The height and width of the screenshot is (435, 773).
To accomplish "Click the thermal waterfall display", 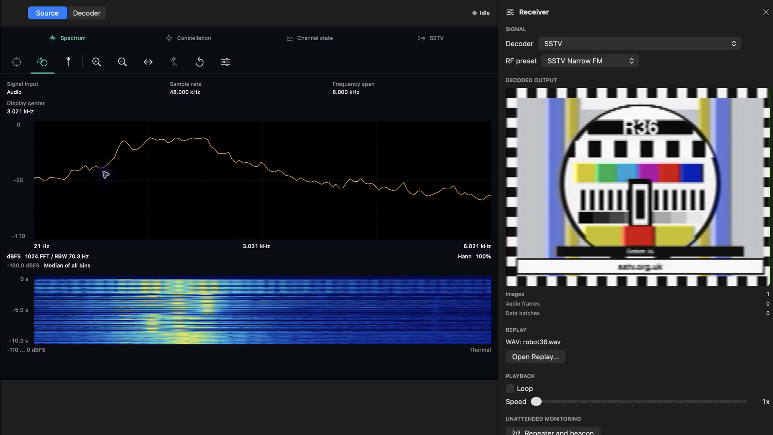I will [x=262, y=310].
